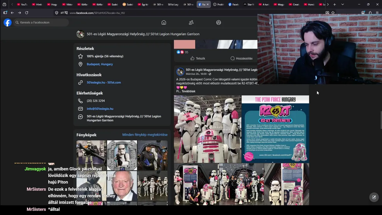Switch to the Hond tab
The image size is (382, 215).
click(309, 4)
